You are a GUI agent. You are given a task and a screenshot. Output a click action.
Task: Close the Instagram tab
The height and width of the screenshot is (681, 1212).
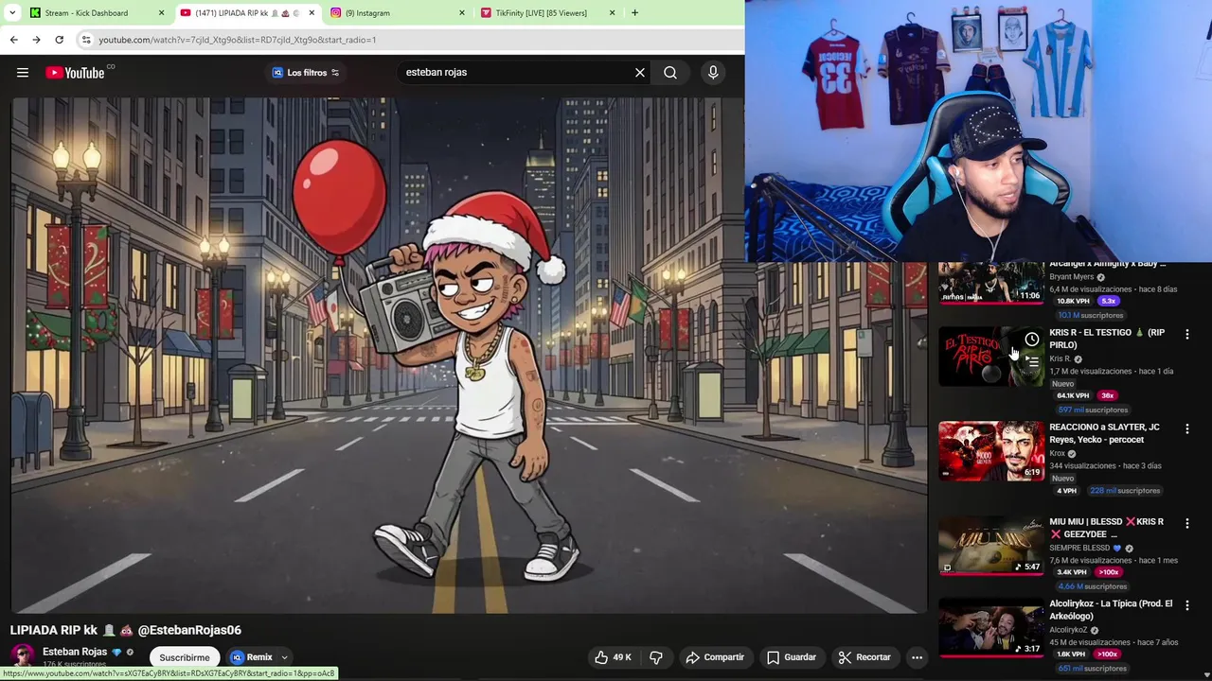click(462, 13)
